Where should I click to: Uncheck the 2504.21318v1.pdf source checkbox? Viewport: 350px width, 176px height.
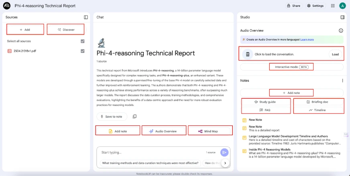(x=83, y=51)
